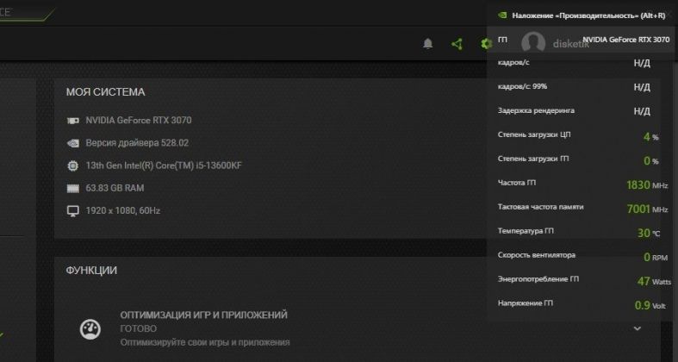This screenshot has width=678, height=362.
Task: Click the 0.9 Volt voltage value
Action: tap(650, 305)
